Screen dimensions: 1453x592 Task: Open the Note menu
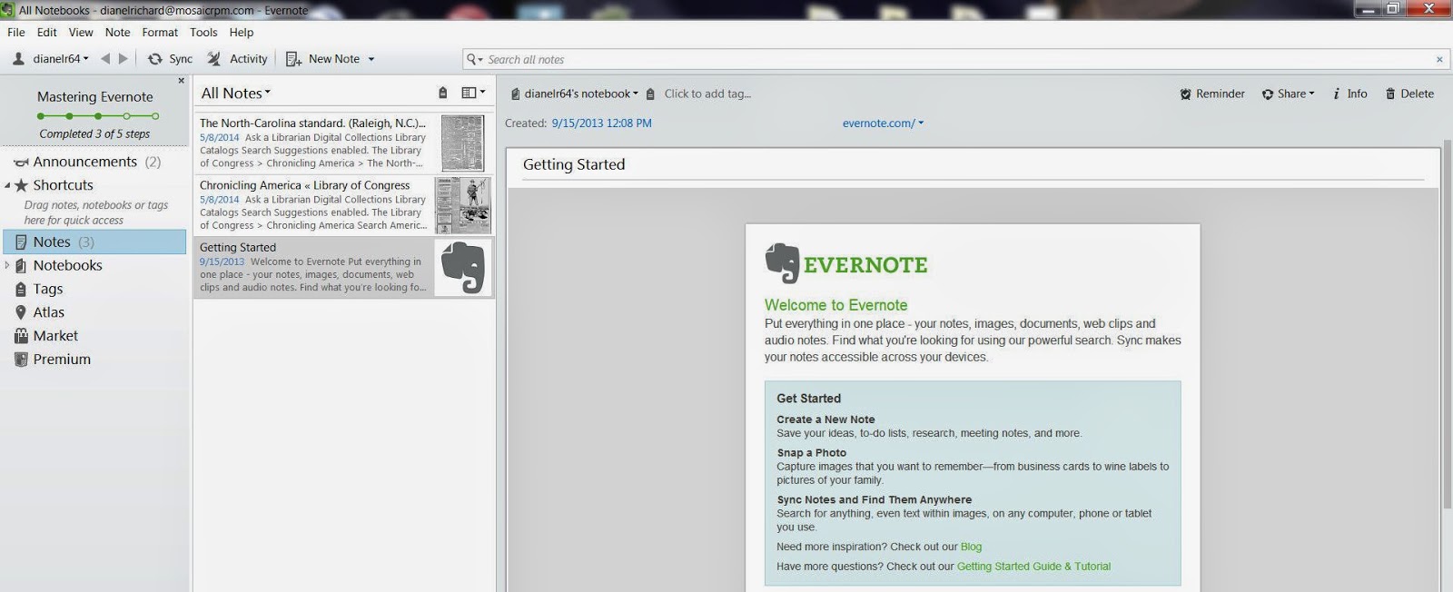[x=118, y=33]
